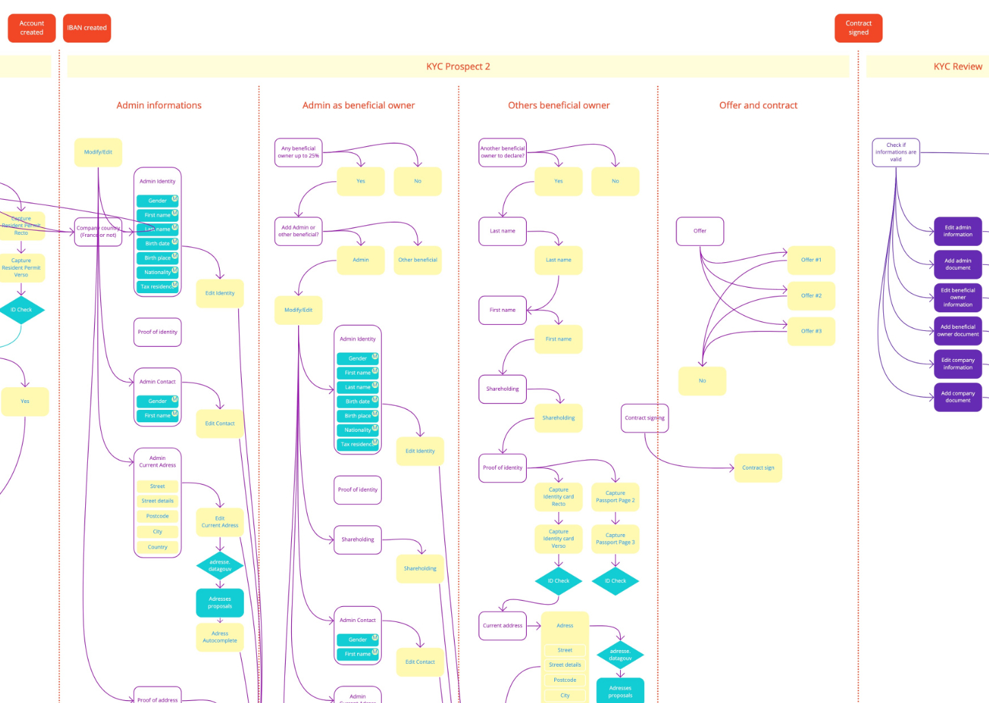Select the Others beneficial owner heading

558,105
